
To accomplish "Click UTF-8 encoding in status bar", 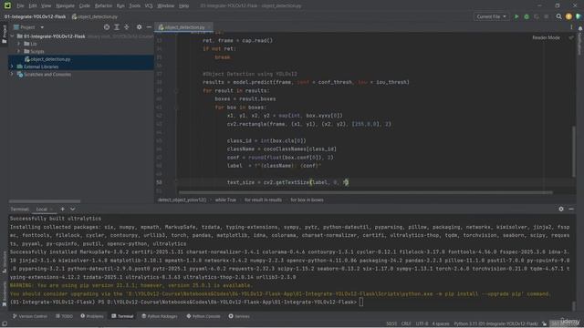I will (x=422, y=324).
